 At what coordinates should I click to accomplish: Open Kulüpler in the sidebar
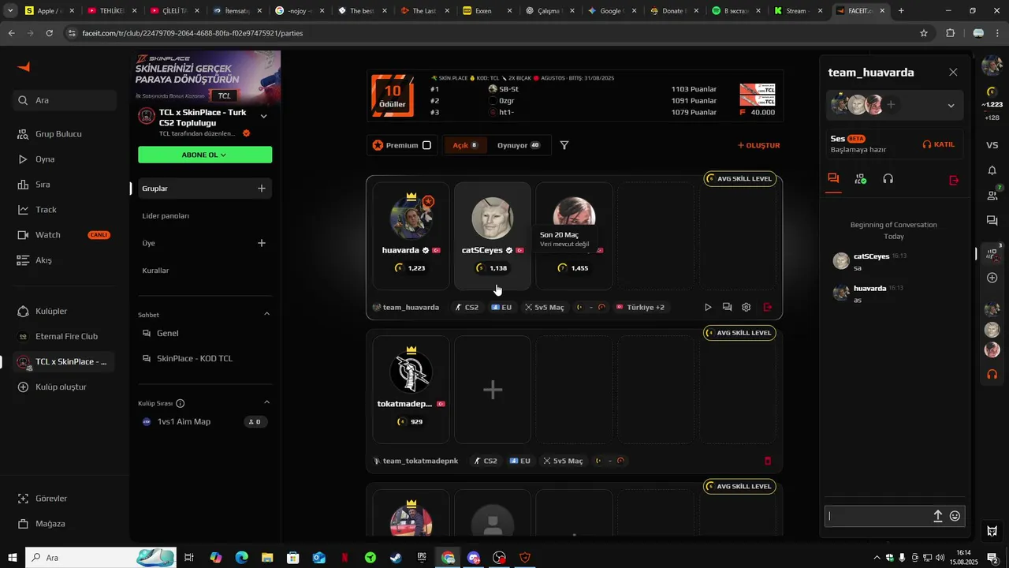click(51, 311)
